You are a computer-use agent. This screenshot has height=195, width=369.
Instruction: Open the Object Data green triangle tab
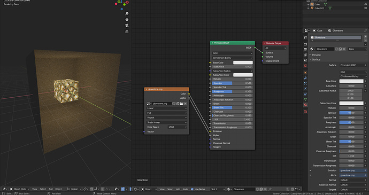point(305,99)
